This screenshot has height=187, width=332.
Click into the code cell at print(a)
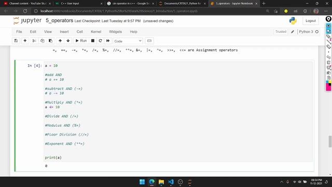(x=53, y=157)
